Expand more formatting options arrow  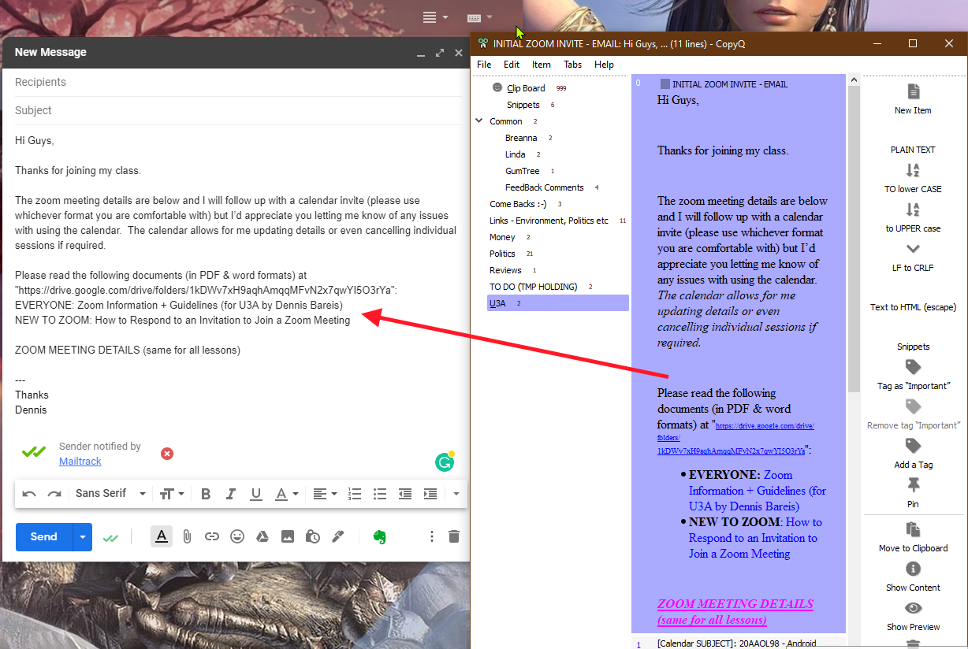(x=456, y=494)
